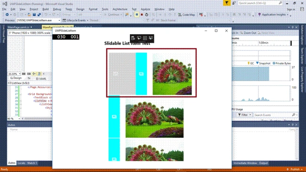The height and width of the screenshot is (172, 306).
Task: Stop debugging with the red square
Action: coord(142,15)
